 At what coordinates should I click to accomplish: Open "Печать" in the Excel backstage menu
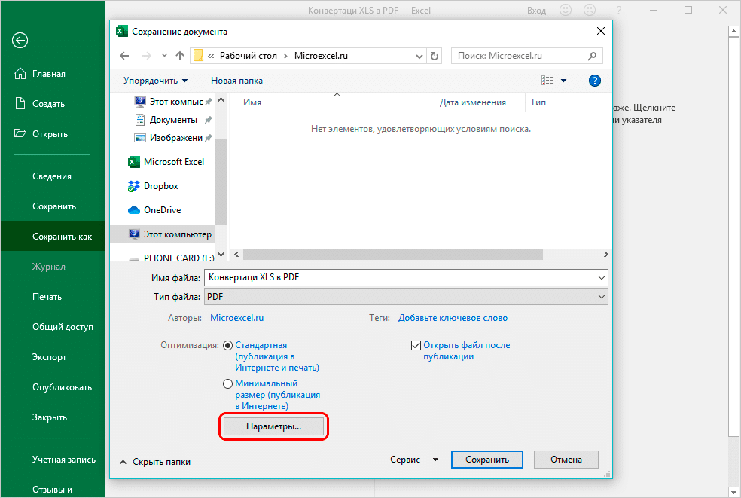click(45, 296)
